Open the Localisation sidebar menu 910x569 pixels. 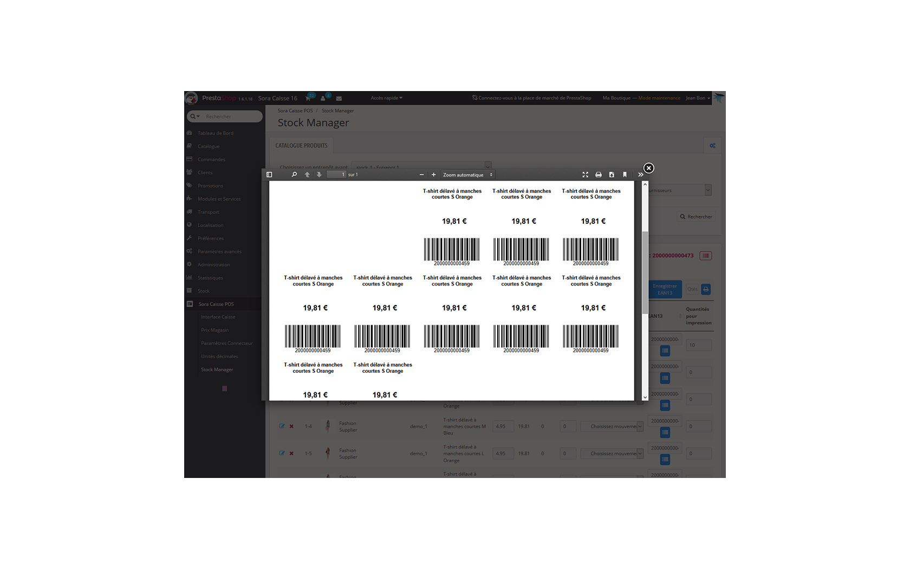coord(210,225)
